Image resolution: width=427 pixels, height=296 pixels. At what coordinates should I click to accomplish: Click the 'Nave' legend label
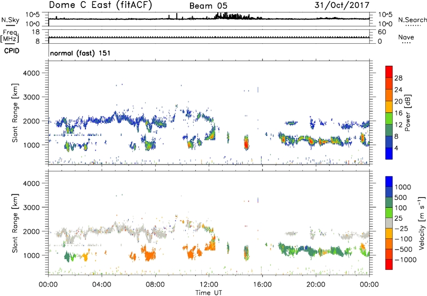[406, 37]
